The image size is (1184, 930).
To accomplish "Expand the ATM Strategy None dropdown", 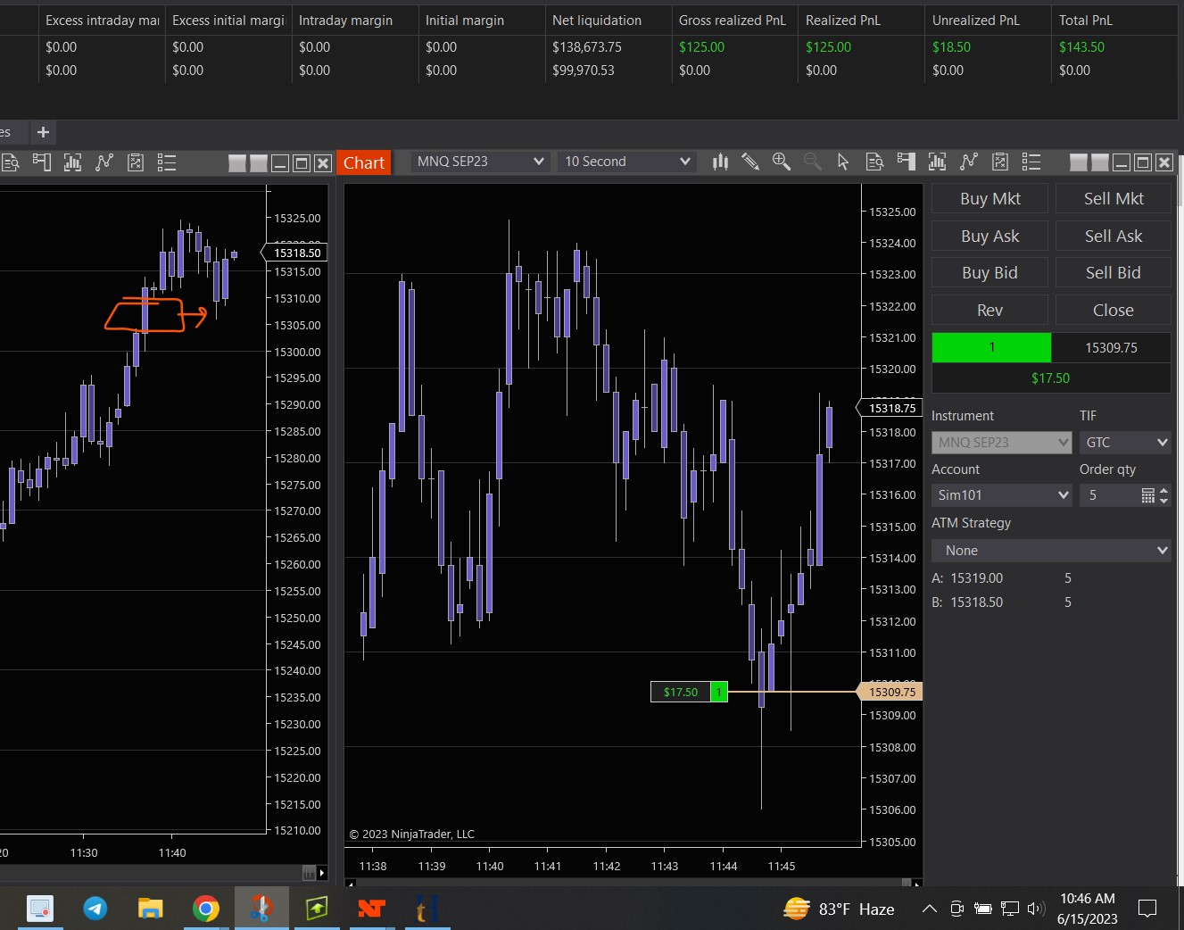I will (1051, 551).
